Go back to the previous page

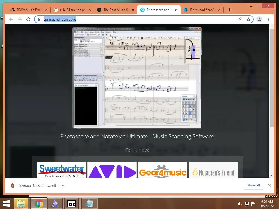(x=11, y=19)
